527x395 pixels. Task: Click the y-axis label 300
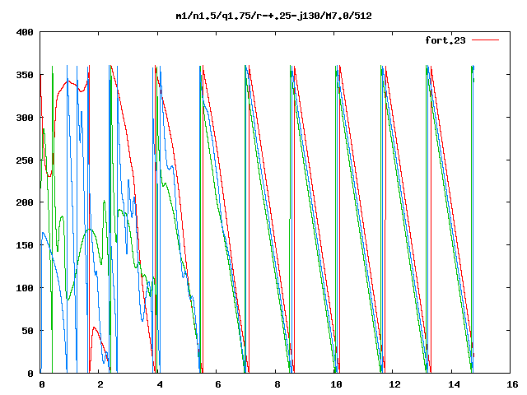pyautogui.click(x=25, y=118)
